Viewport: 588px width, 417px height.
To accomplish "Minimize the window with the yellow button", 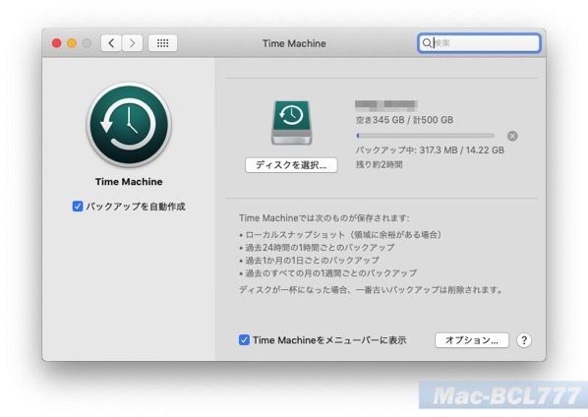I will pos(72,43).
